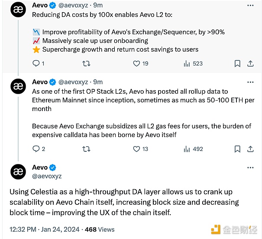This screenshot has width=262, height=239.
Task: Open the @aevoxyz handle on main tweet
Action: point(47,176)
